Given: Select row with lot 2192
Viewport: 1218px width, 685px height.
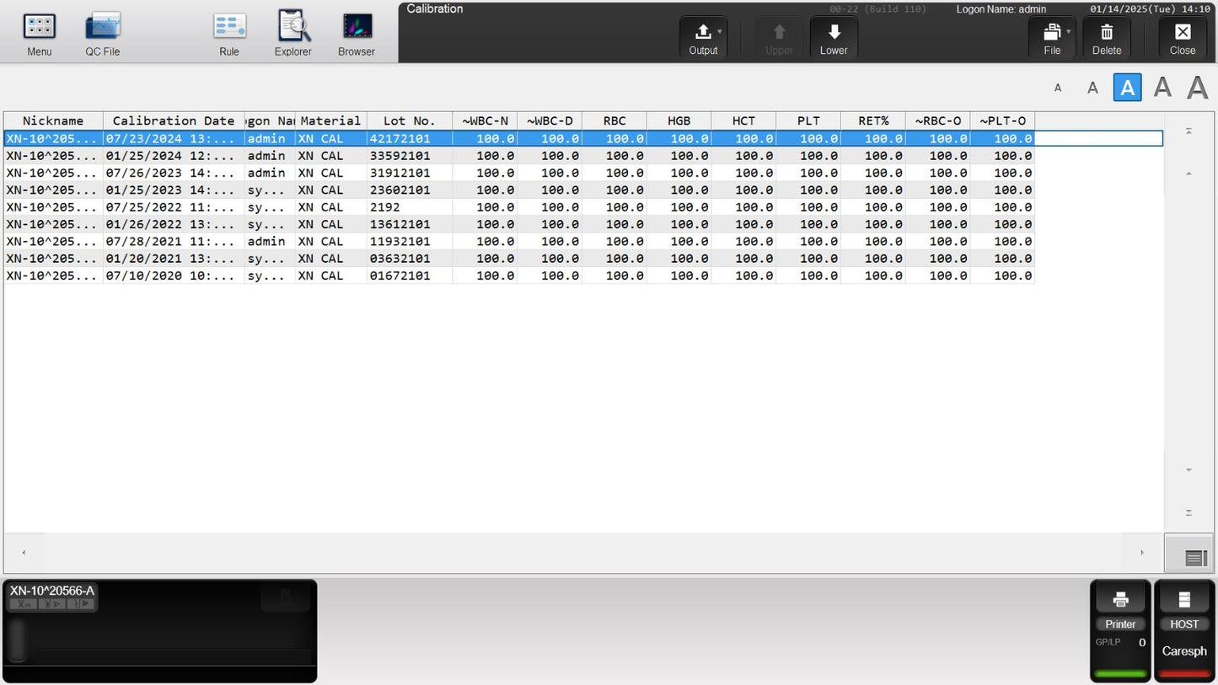Looking at the screenshot, I should click(519, 207).
